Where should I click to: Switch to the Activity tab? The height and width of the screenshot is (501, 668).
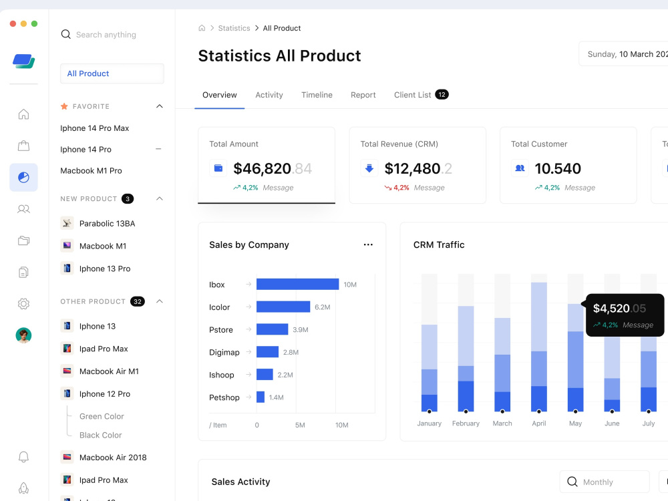point(269,95)
